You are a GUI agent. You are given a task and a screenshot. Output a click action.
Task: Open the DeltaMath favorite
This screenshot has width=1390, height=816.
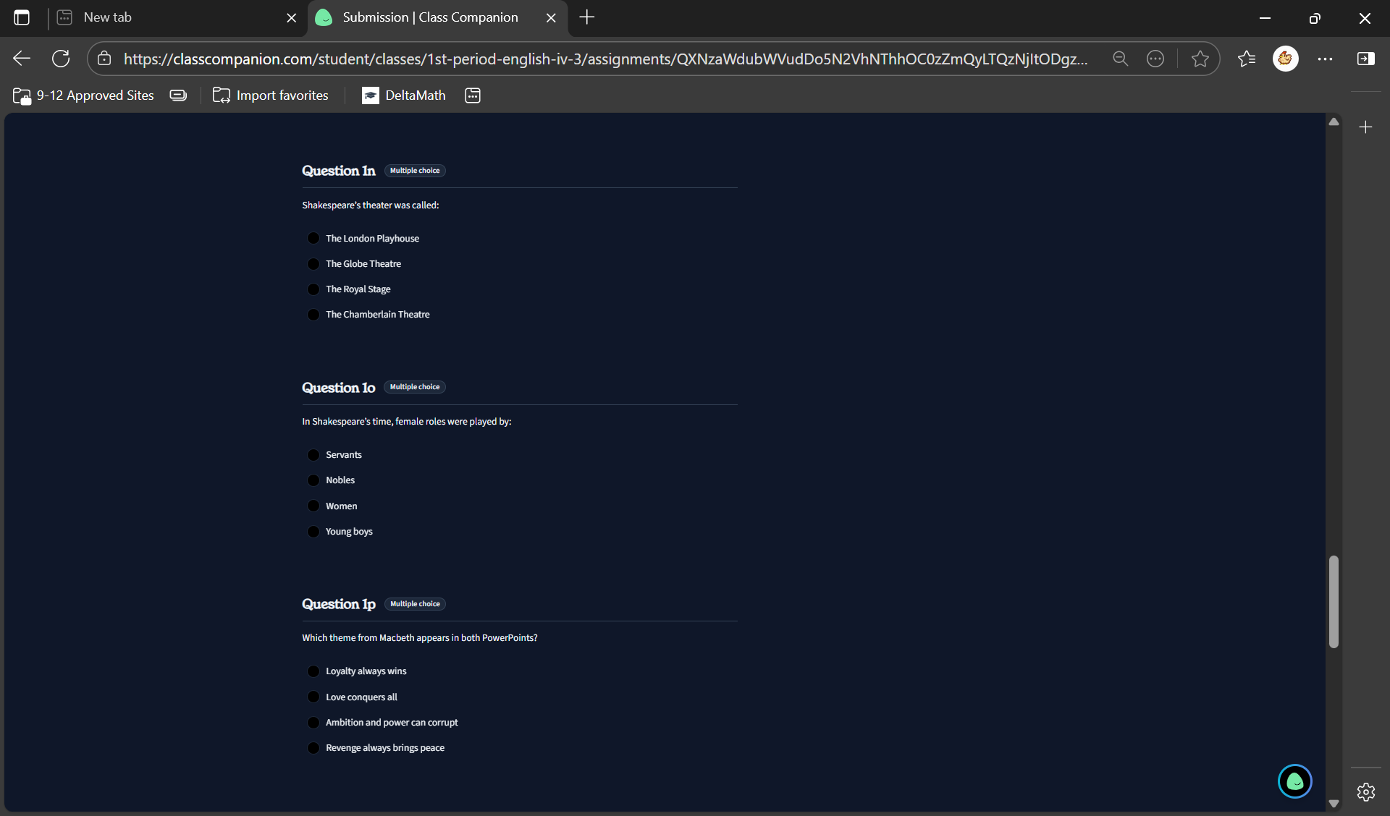pyautogui.click(x=403, y=95)
